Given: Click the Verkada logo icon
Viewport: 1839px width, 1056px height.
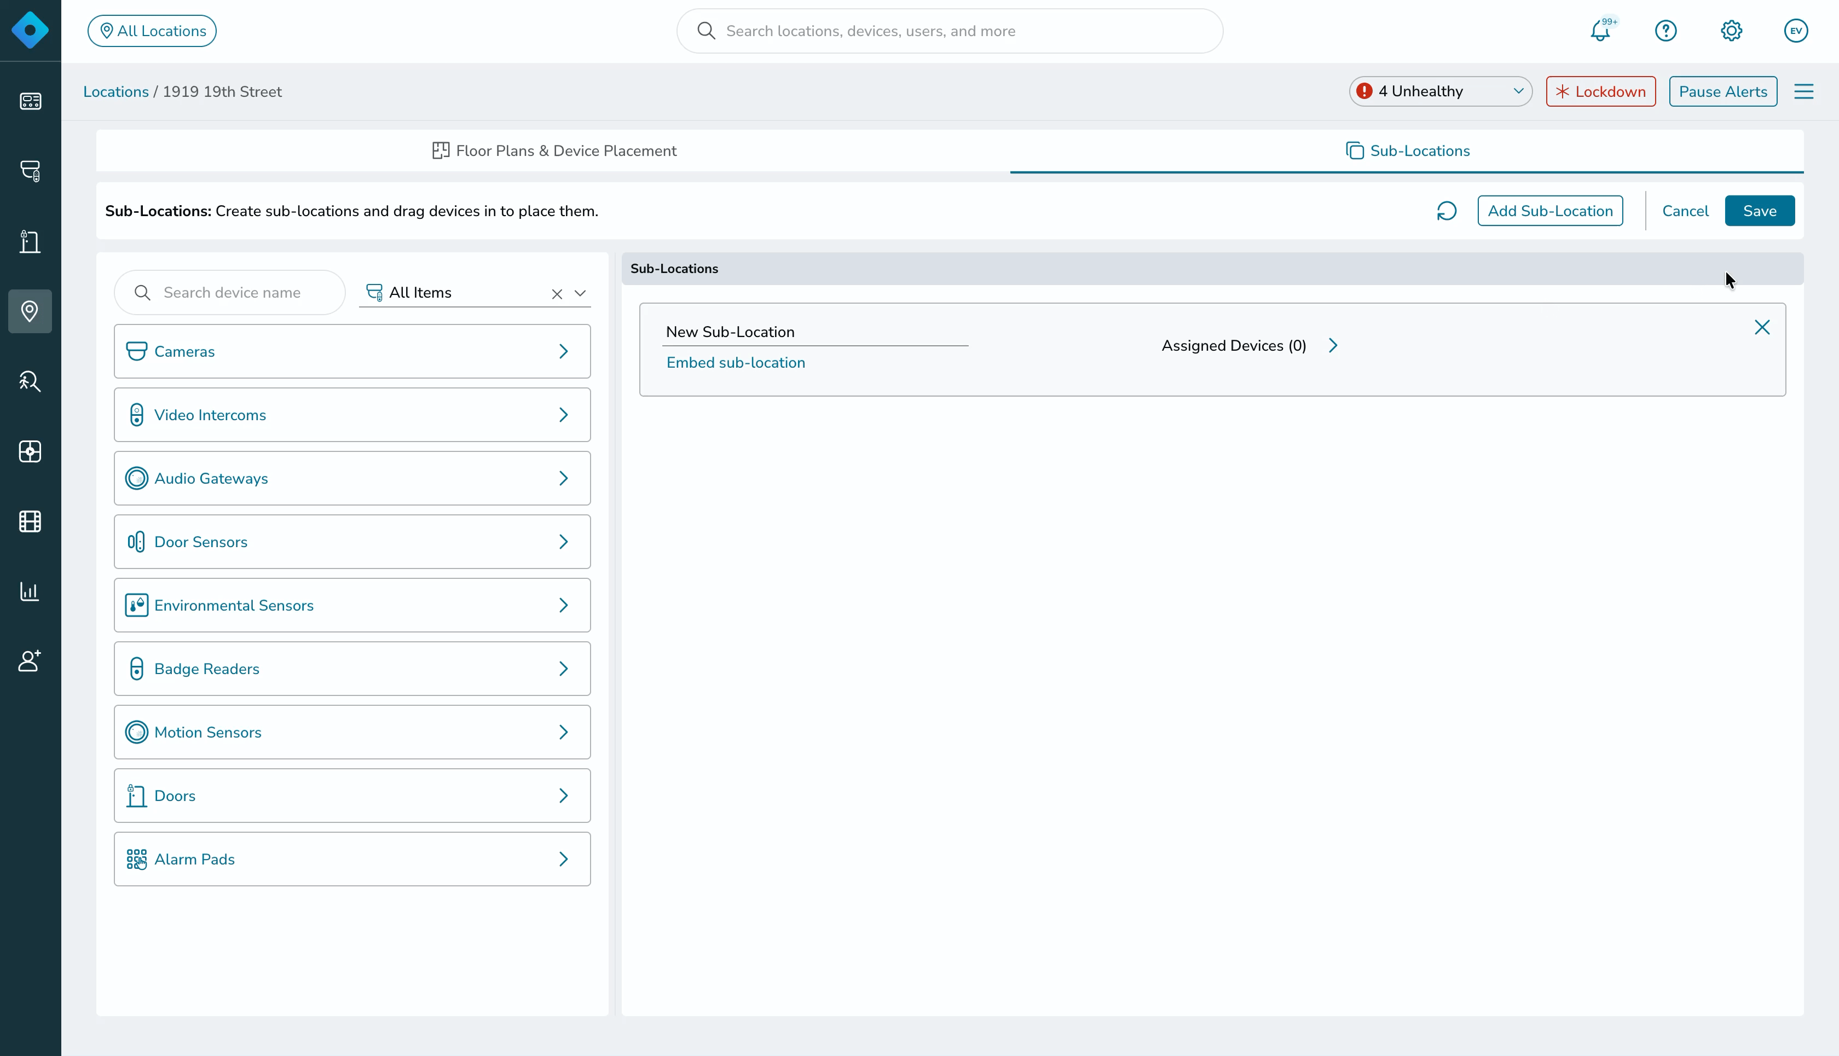Looking at the screenshot, I should pos(30,31).
